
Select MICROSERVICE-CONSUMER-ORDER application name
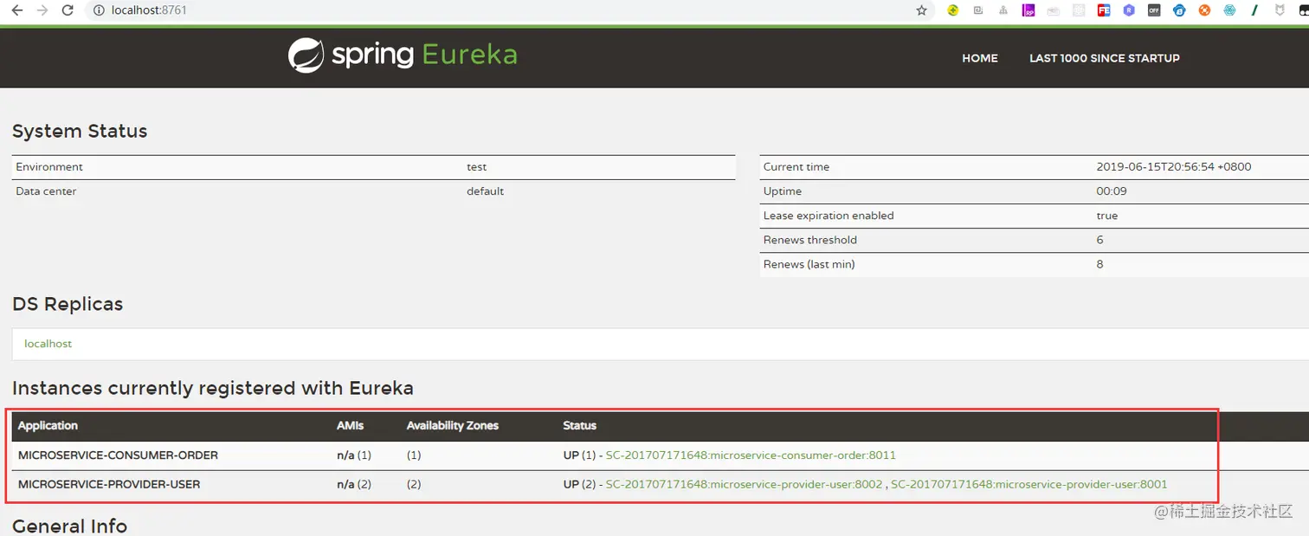[118, 455]
